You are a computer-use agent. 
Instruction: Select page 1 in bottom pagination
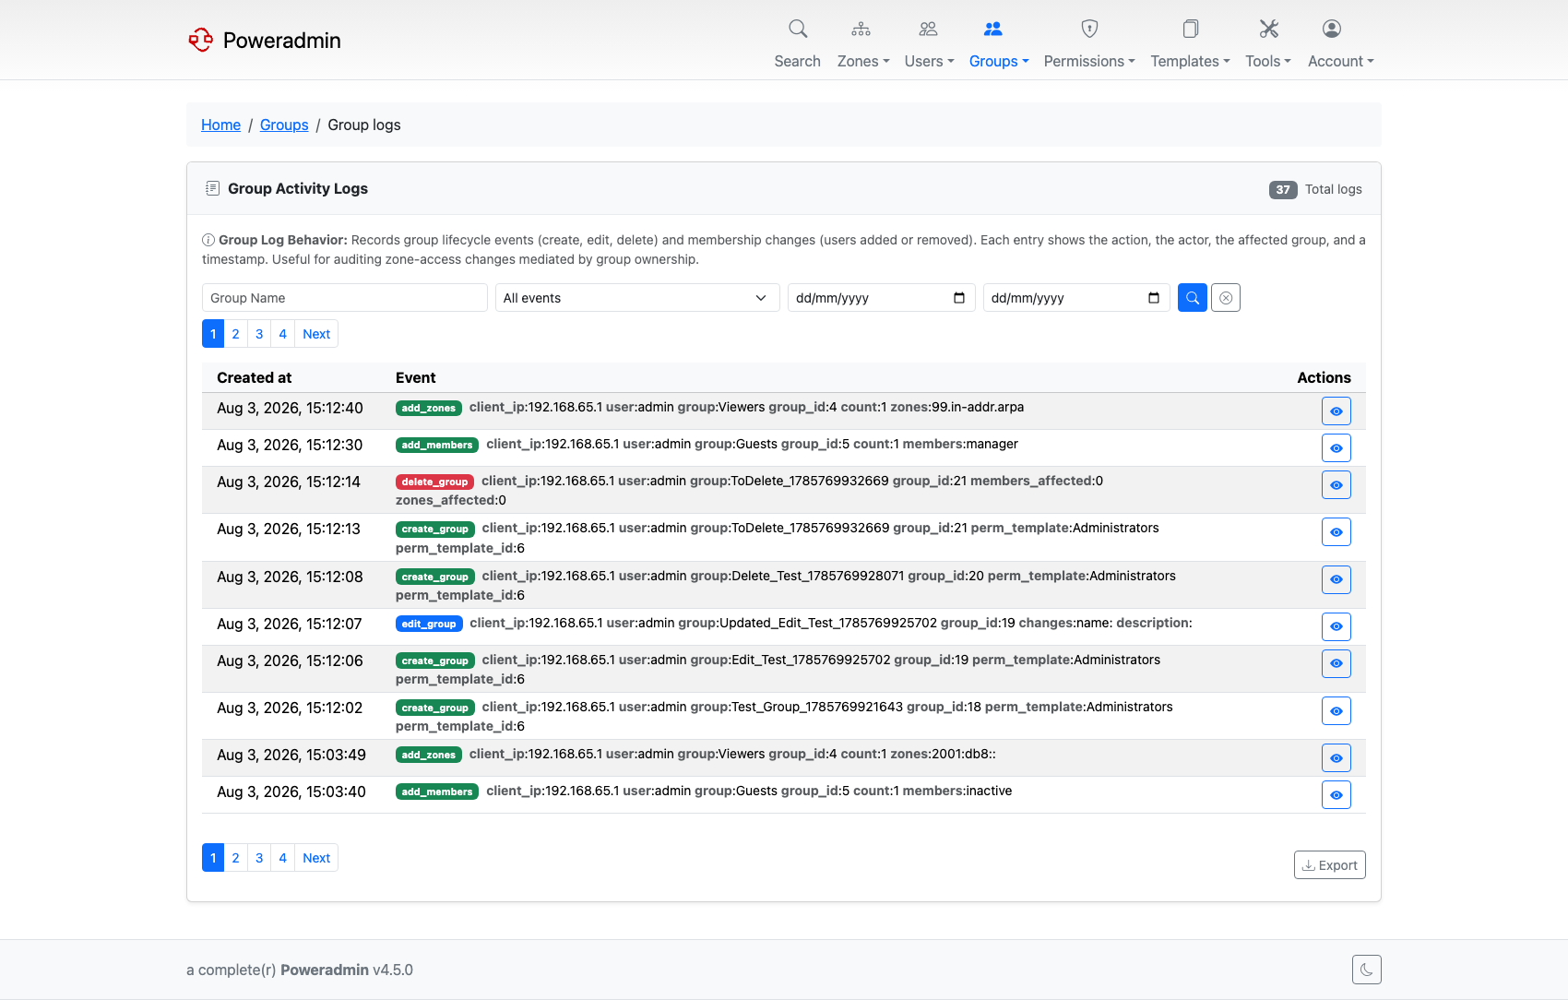pyautogui.click(x=213, y=858)
